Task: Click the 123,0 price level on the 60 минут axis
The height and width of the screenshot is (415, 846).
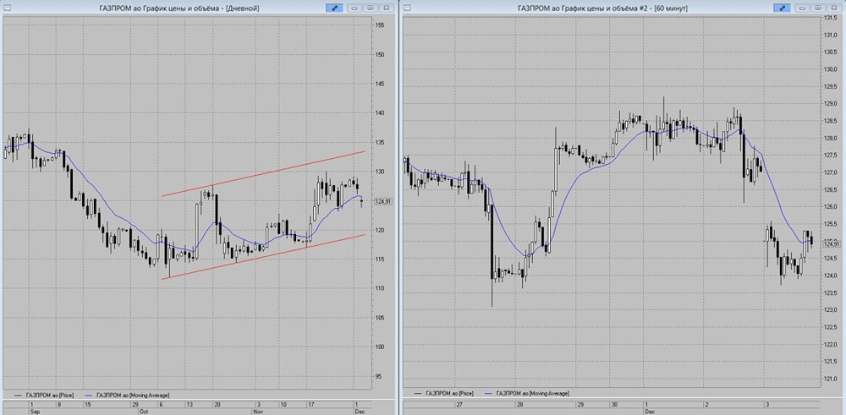Action: point(830,310)
